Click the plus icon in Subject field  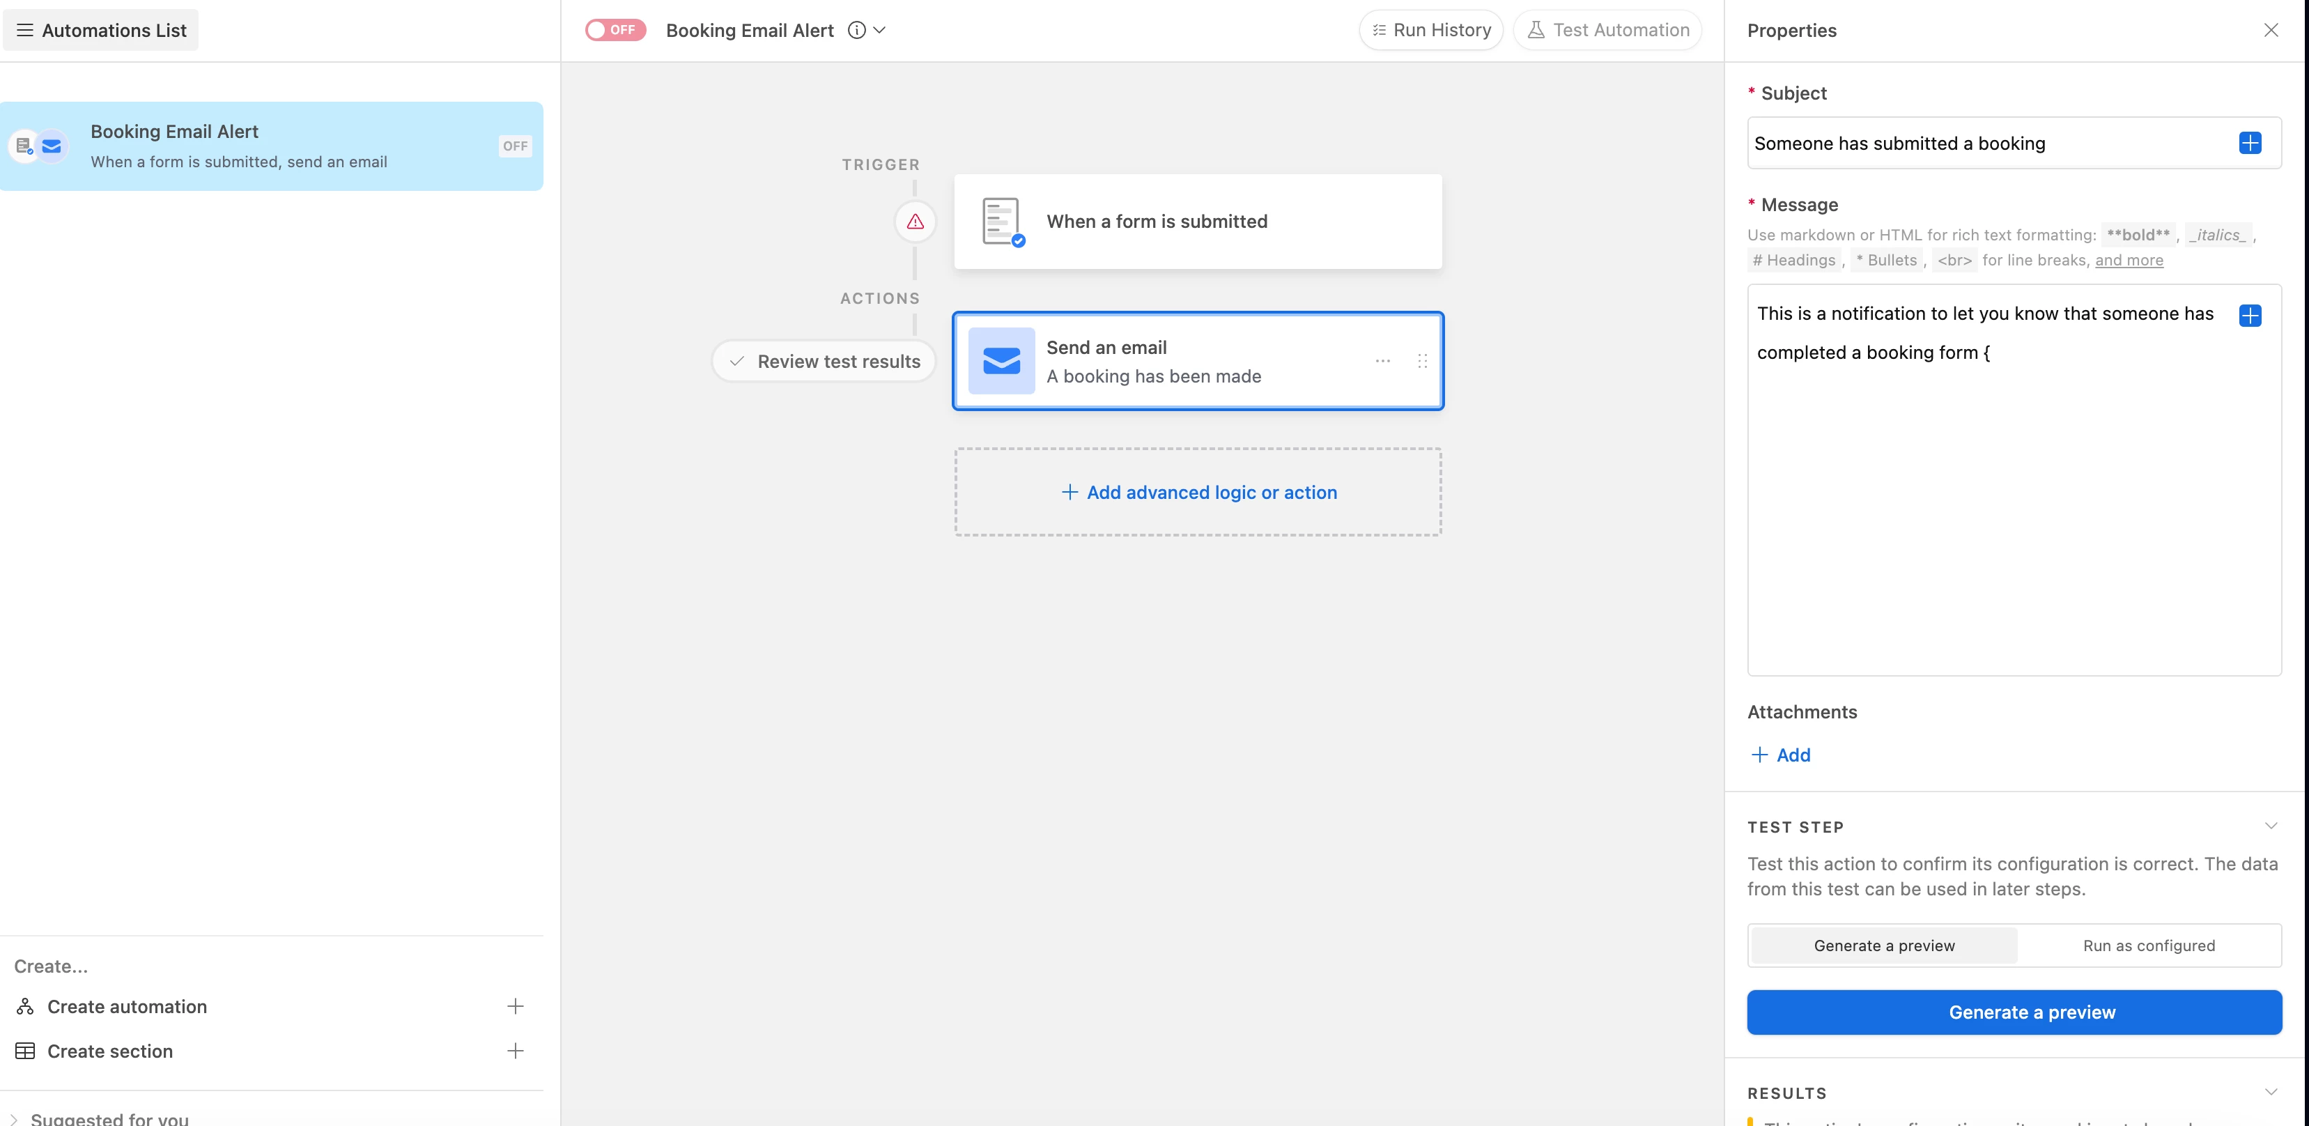tap(2250, 144)
